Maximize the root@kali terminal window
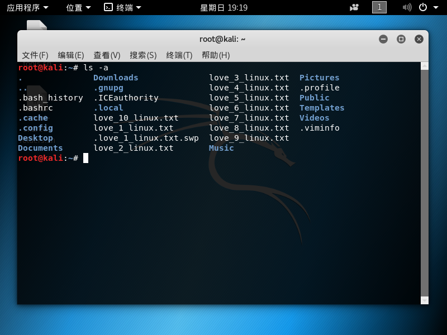 coord(401,39)
